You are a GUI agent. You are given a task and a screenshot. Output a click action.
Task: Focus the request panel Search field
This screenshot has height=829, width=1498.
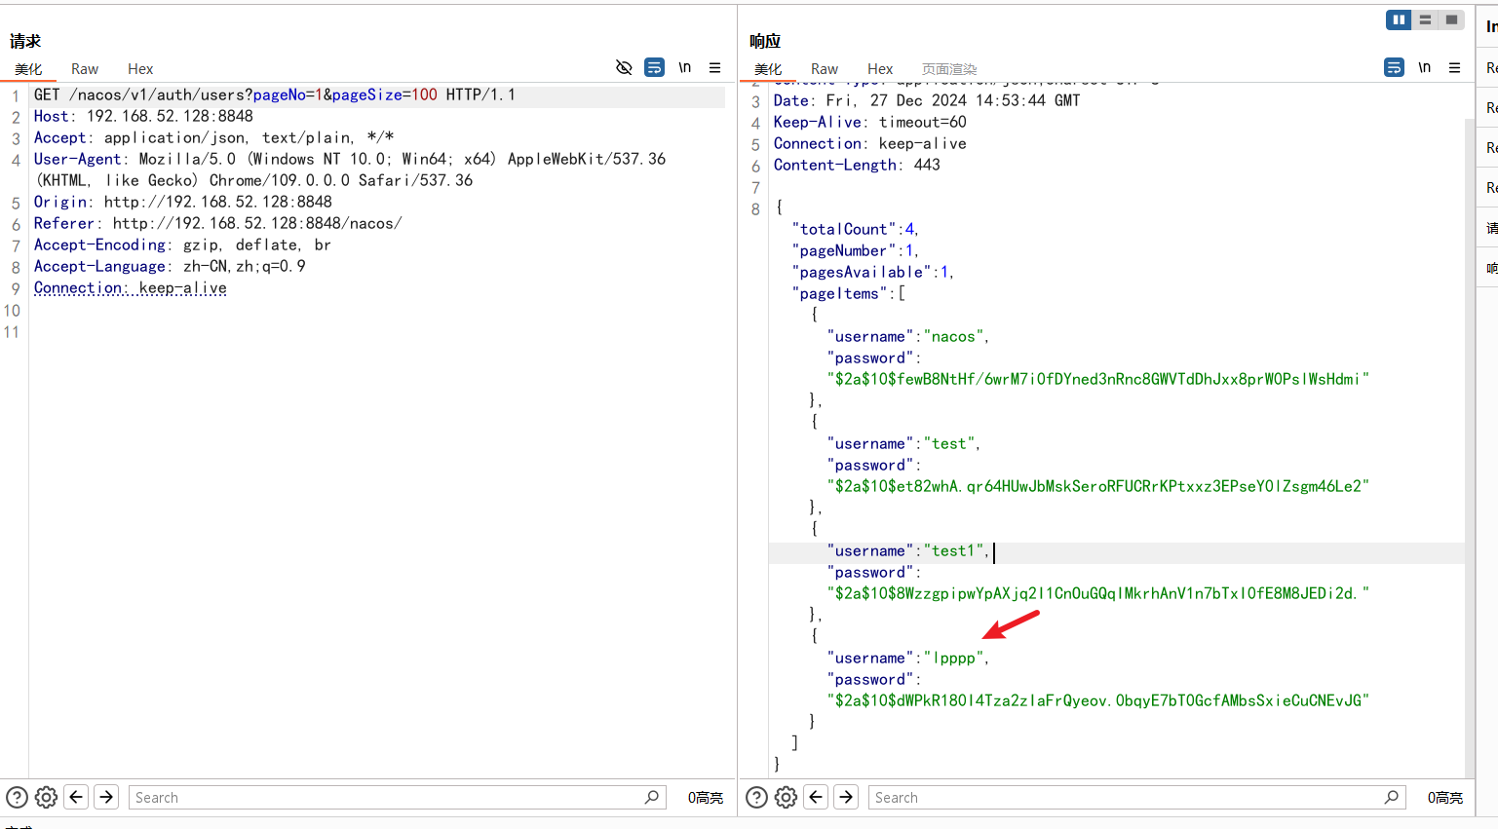tap(398, 797)
